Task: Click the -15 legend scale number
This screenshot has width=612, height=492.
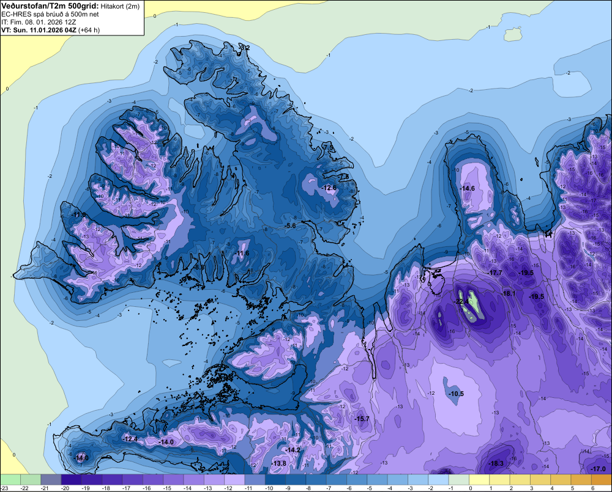Action: 167,488
